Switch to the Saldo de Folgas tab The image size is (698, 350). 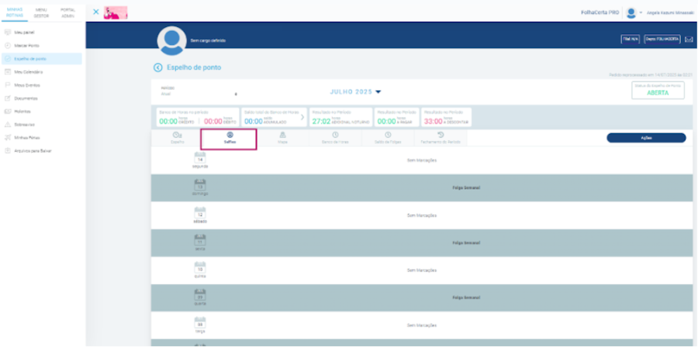388,138
